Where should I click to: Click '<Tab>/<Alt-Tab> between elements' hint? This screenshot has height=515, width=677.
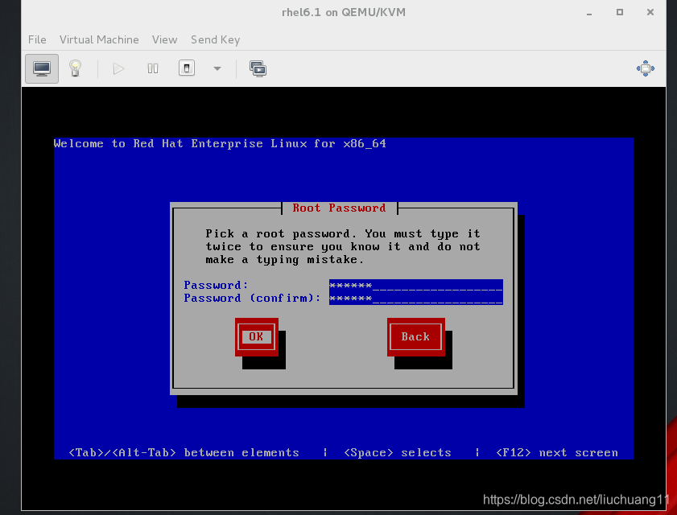pyautogui.click(x=184, y=452)
